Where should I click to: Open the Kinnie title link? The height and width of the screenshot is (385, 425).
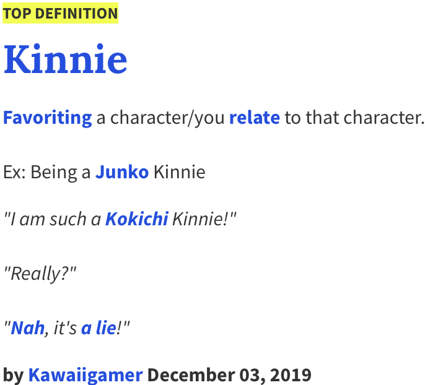point(66,60)
